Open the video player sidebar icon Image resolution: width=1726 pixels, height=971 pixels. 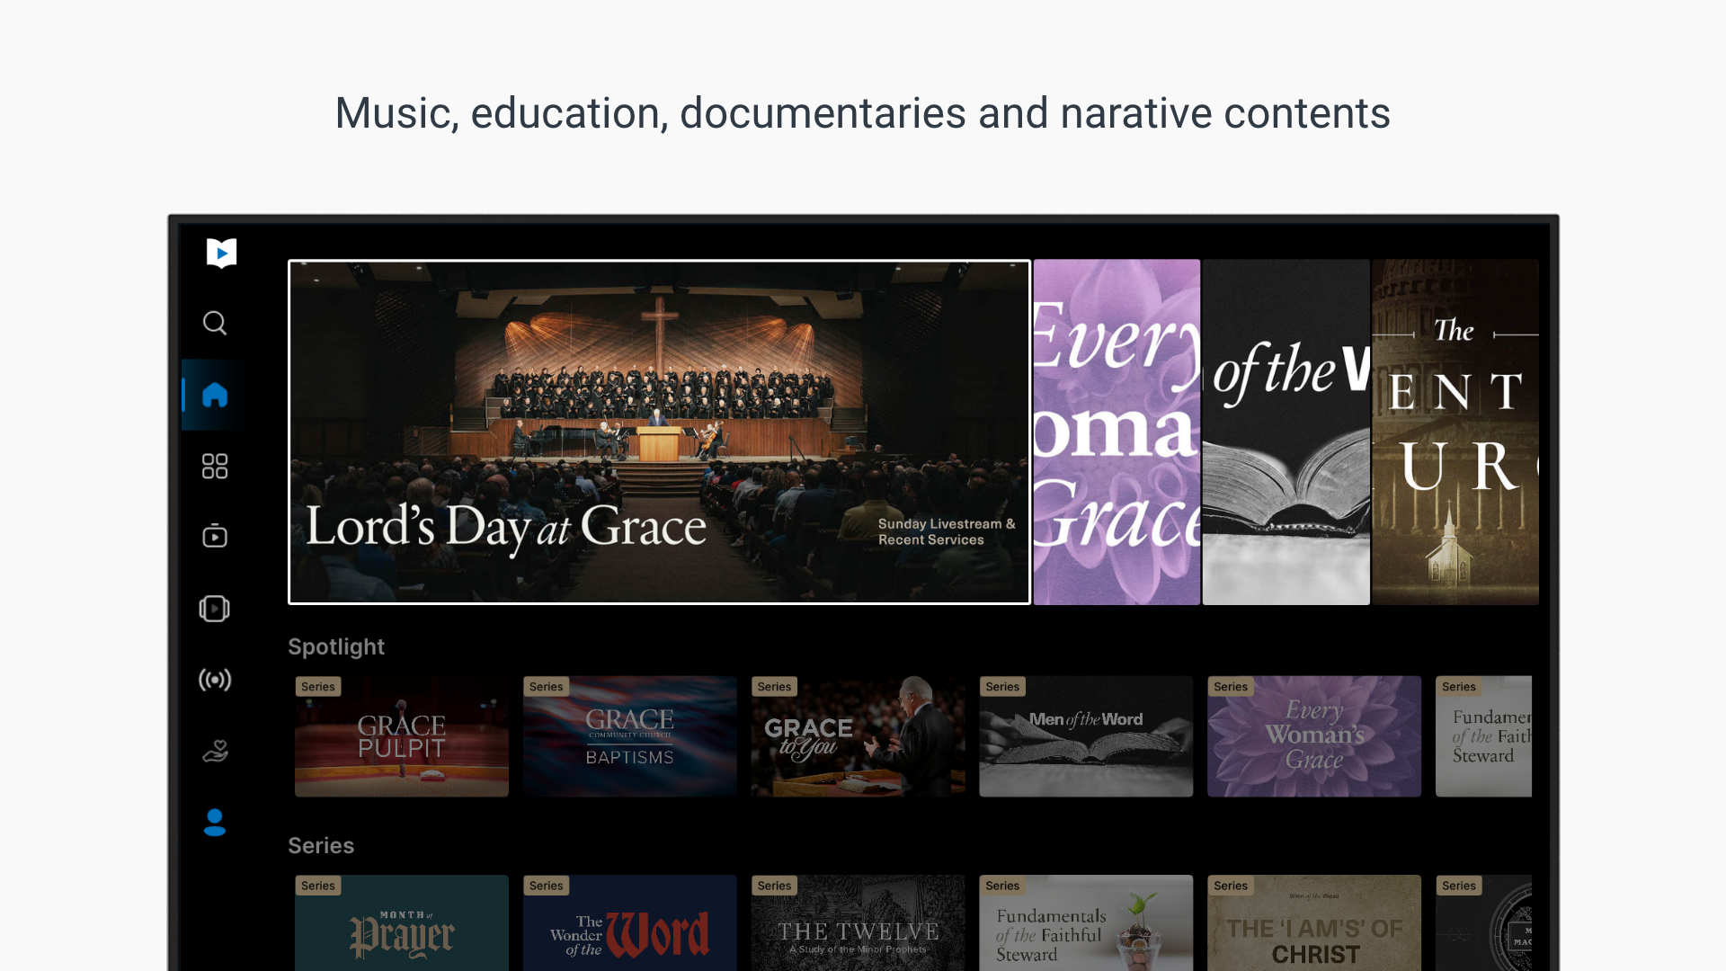click(215, 537)
